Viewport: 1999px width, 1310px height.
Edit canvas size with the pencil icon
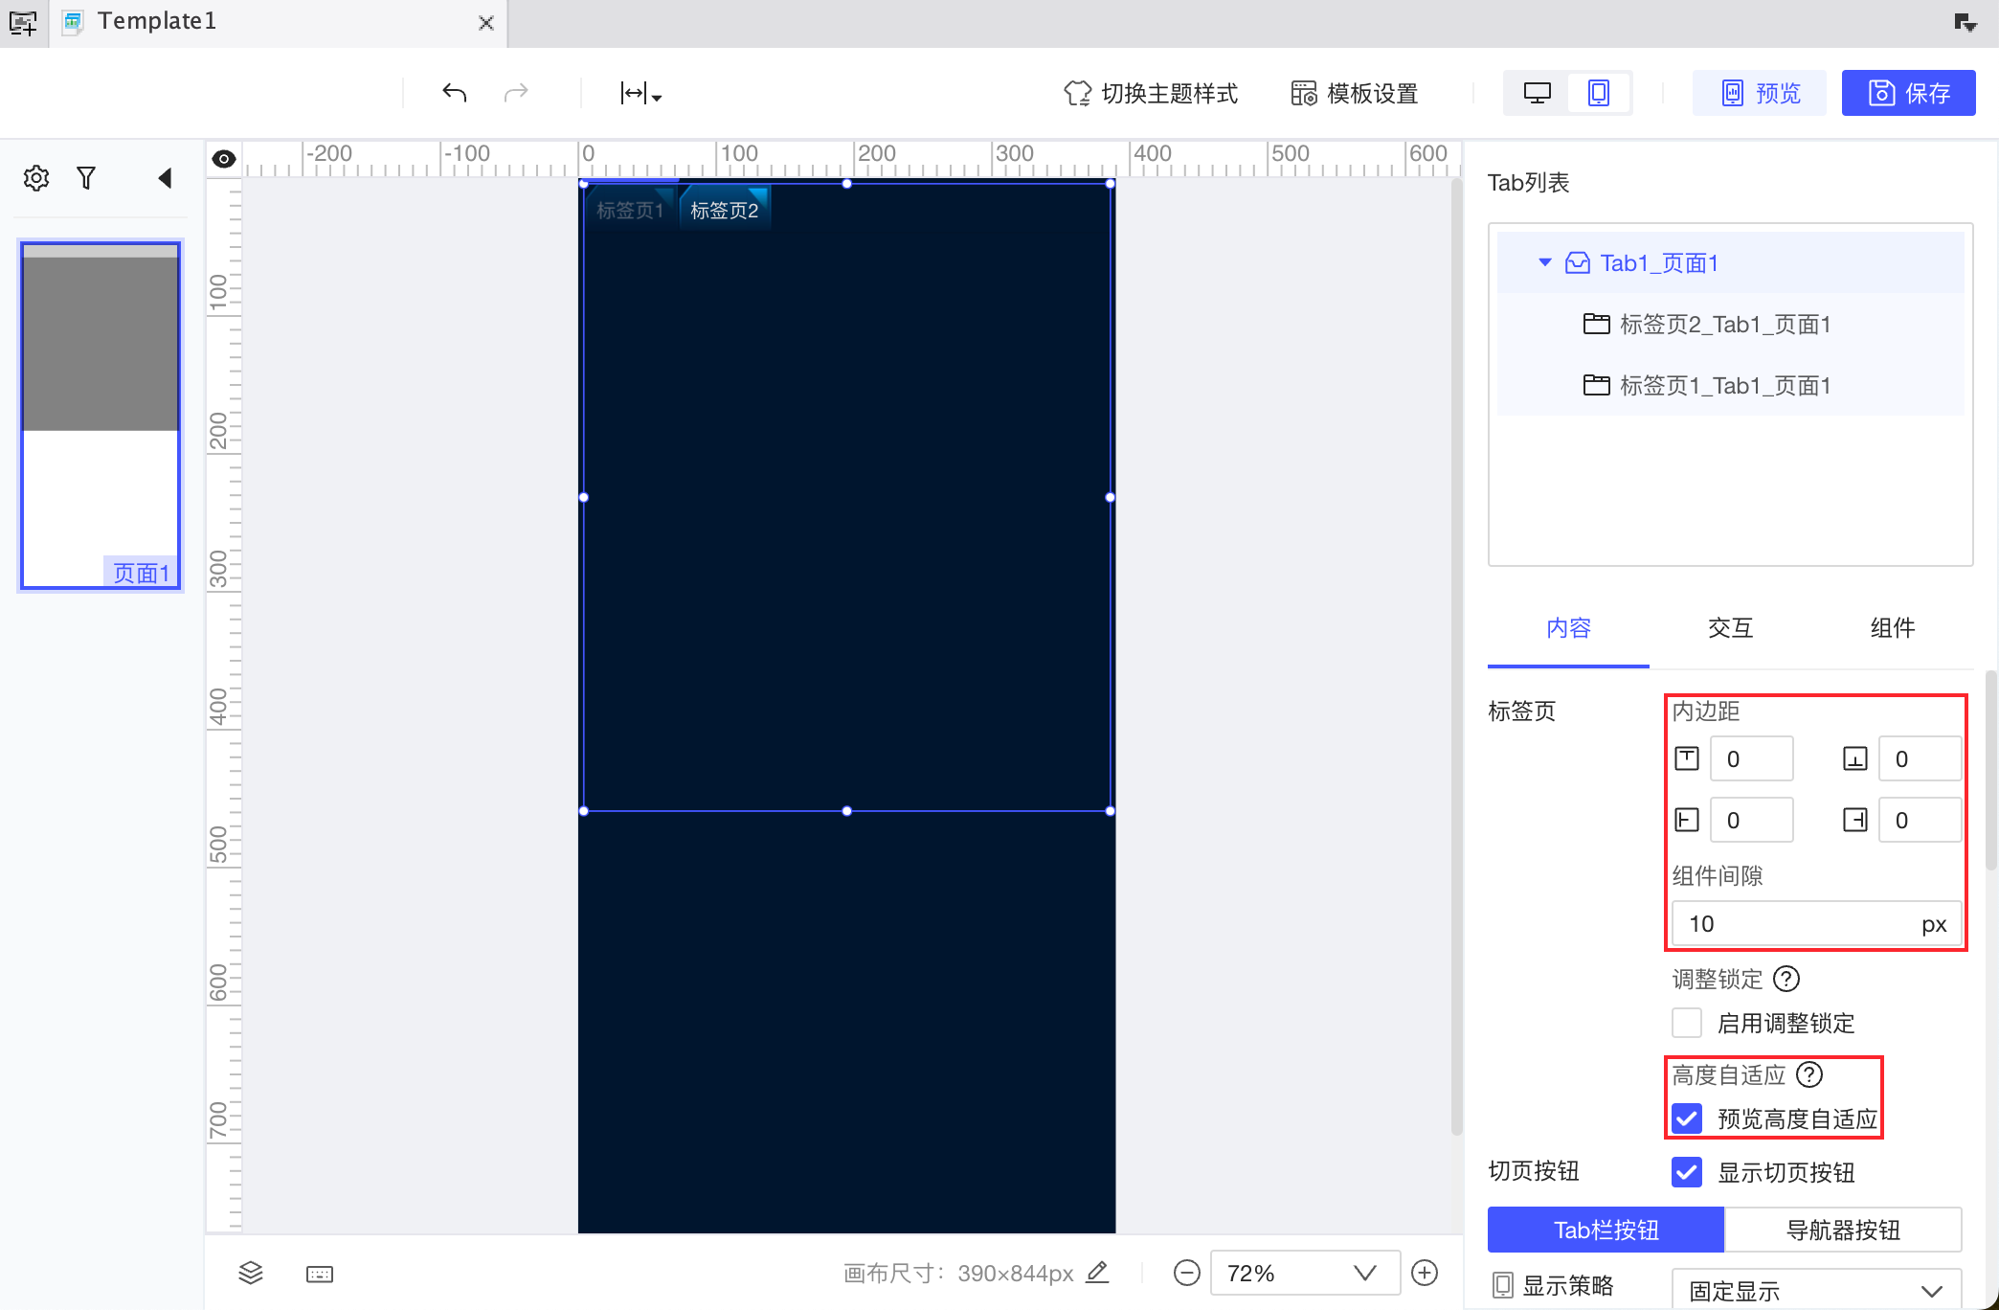pos(1098,1273)
